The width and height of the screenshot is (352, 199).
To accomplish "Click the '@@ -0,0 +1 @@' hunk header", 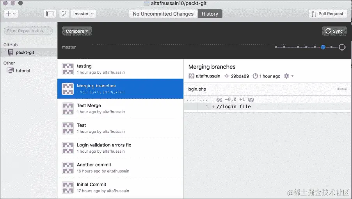I will (235, 100).
